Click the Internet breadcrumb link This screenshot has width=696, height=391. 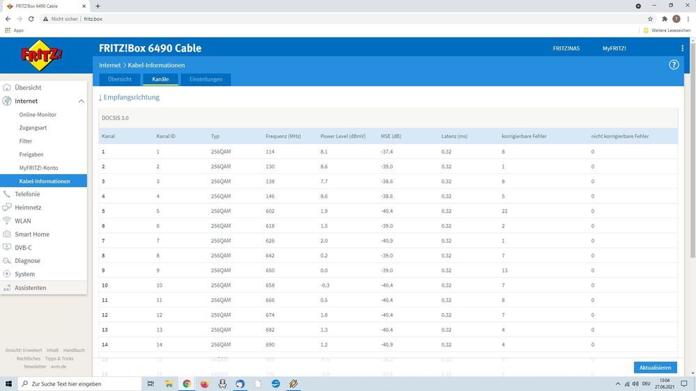pos(109,65)
